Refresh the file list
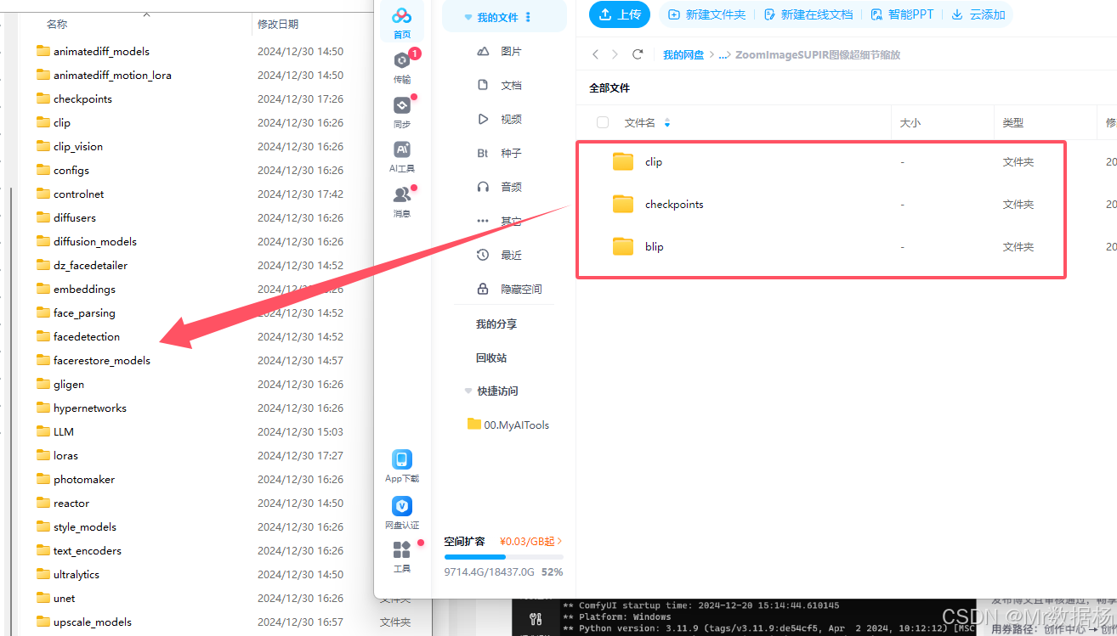This screenshot has width=1117, height=636. (x=638, y=54)
